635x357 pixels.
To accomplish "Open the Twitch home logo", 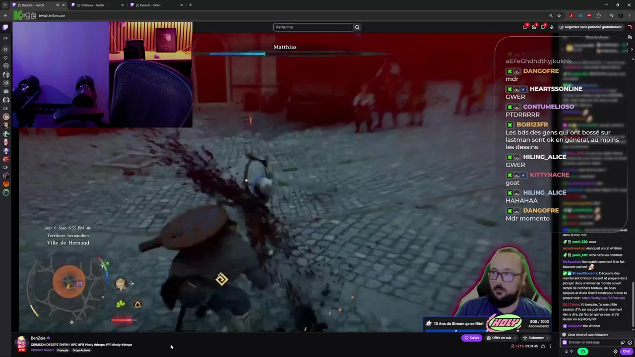I will click(x=5, y=27).
